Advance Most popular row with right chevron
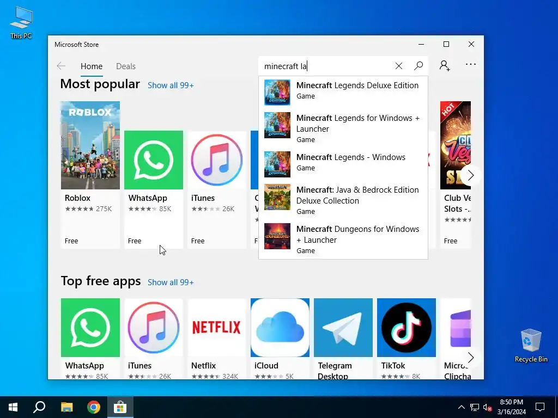 (470, 175)
